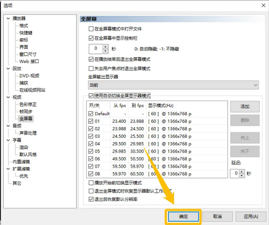Select 帧同步 under 视频

26,111
